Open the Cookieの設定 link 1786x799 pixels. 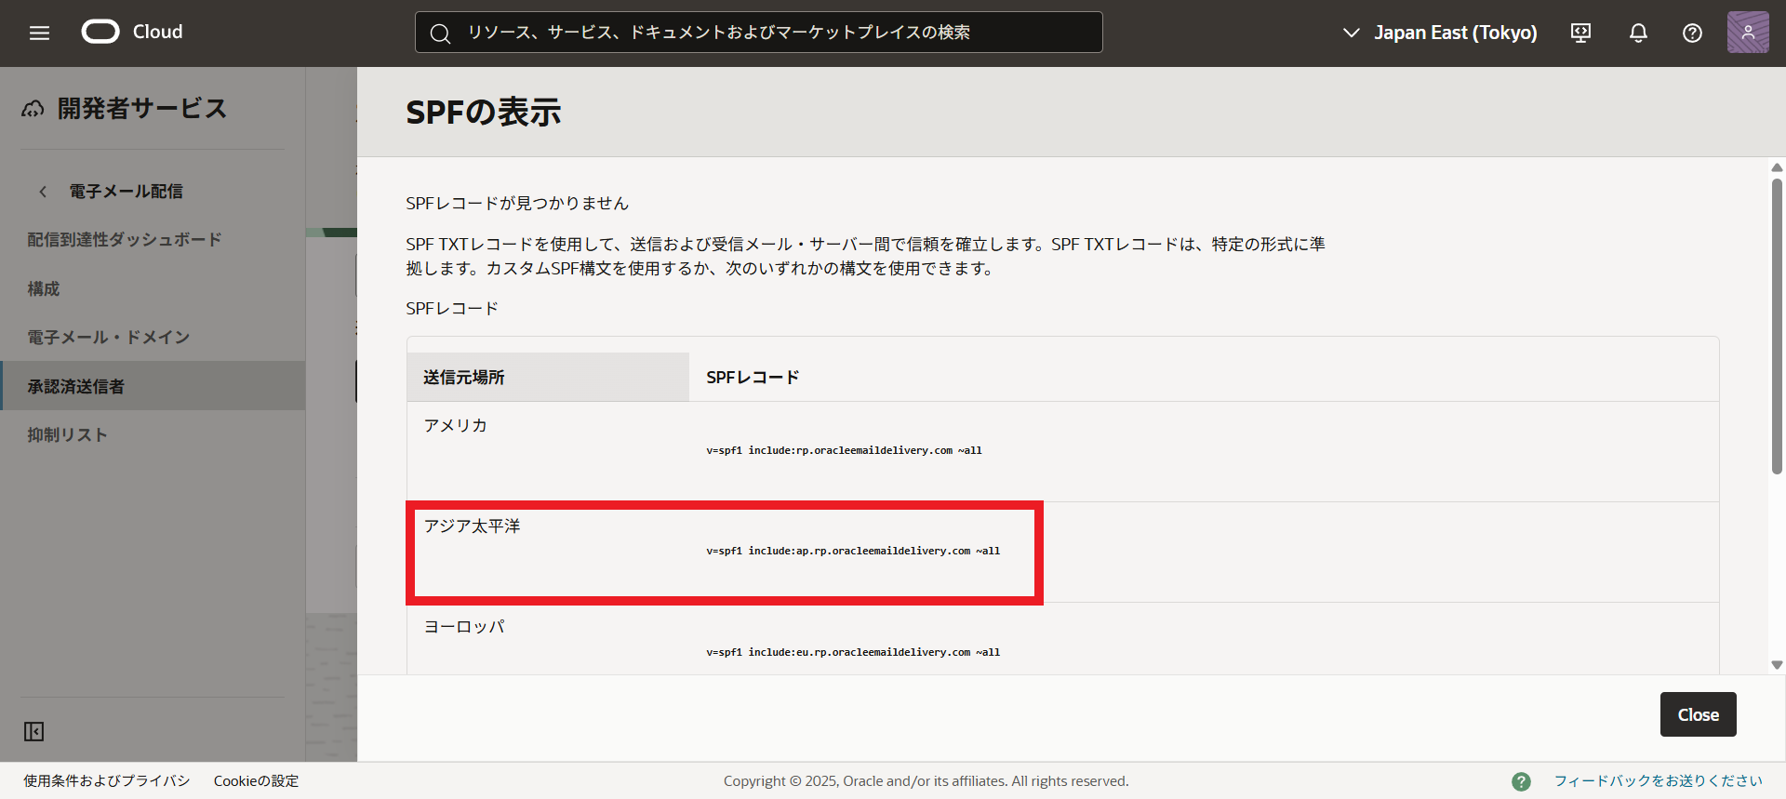coord(256,781)
